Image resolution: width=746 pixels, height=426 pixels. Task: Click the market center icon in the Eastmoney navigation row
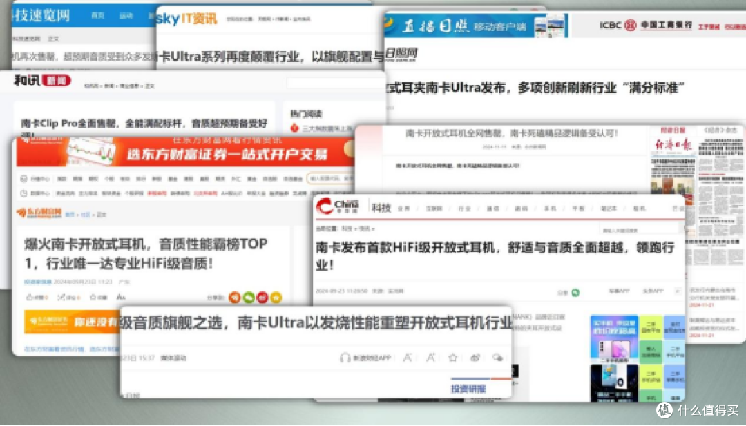[23, 179]
